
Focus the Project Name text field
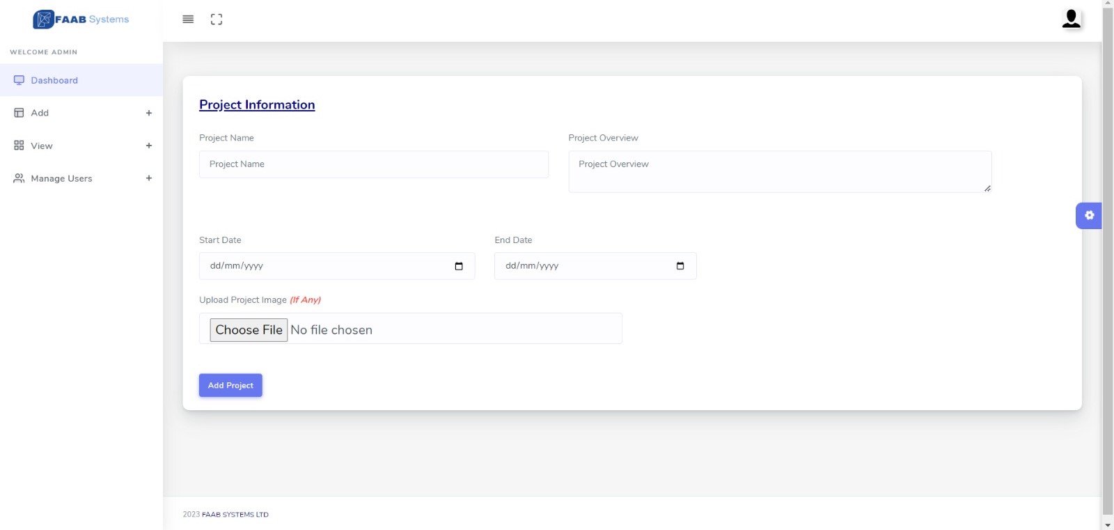point(373,164)
